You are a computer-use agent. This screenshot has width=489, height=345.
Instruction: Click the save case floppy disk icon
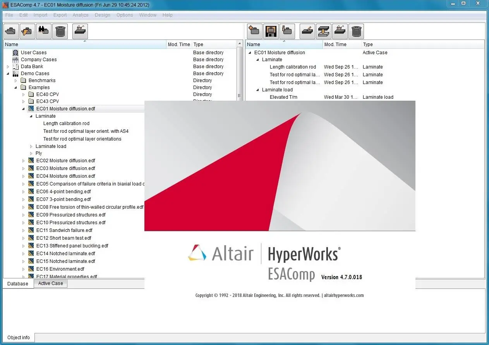pos(271,31)
